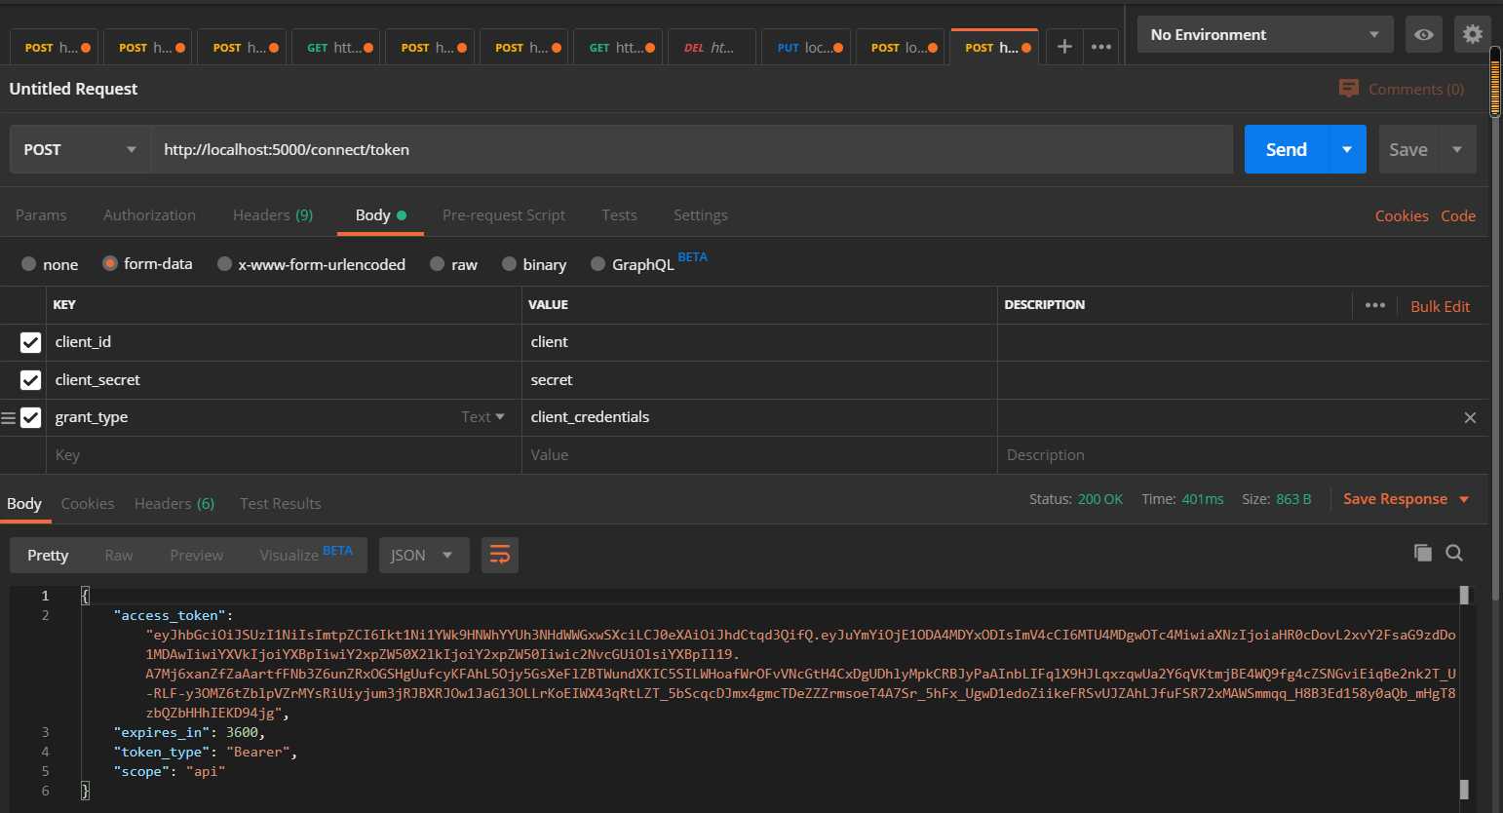Uncheck the client_id parameter checkbox
The height and width of the screenshot is (813, 1503).
[30, 342]
